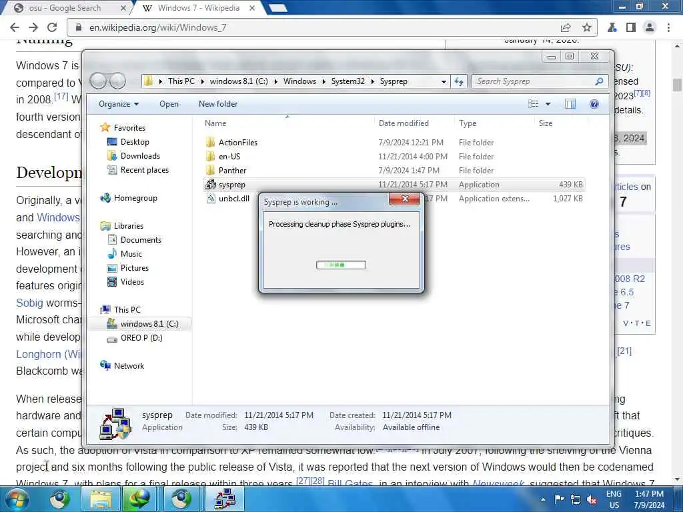This screenshot has height=512, width=683.
Task: Click the Windows Start button
Action: pos(16,499)
